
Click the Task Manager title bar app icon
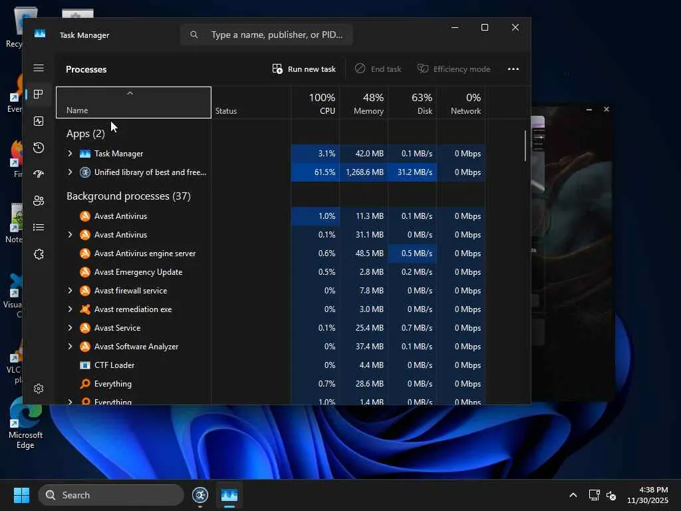tap(40, 34)
